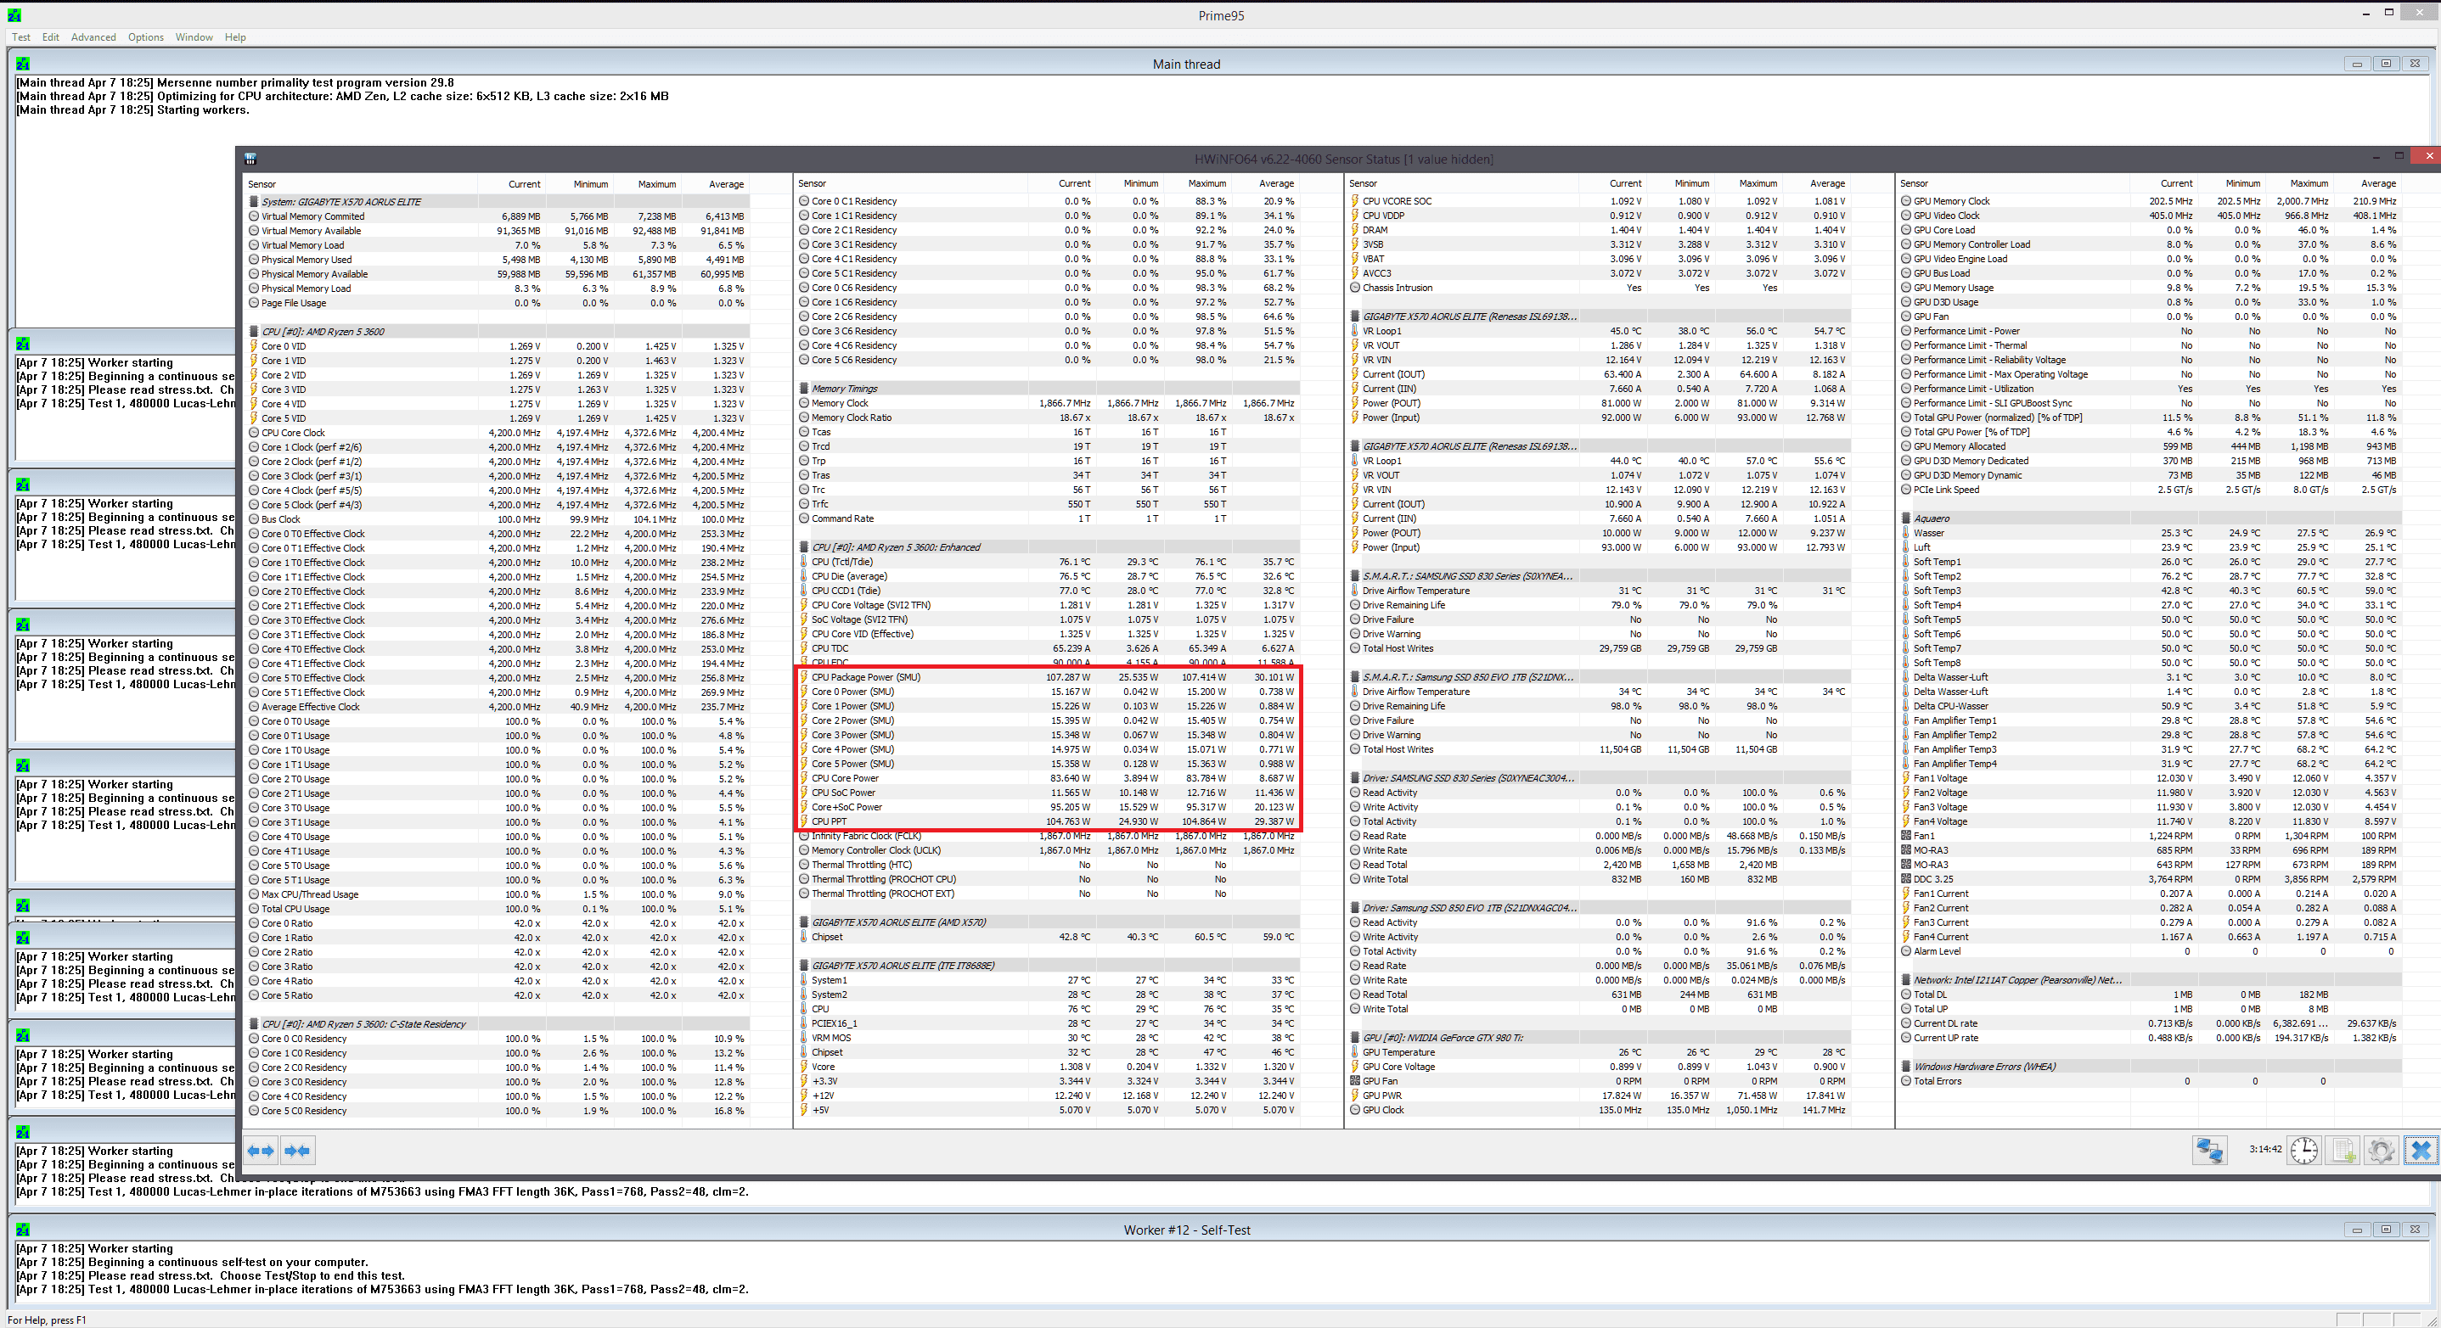Screen dimensions: 2441x1328
Task: Select the Command Rate row
Action: coord(1047,519)
